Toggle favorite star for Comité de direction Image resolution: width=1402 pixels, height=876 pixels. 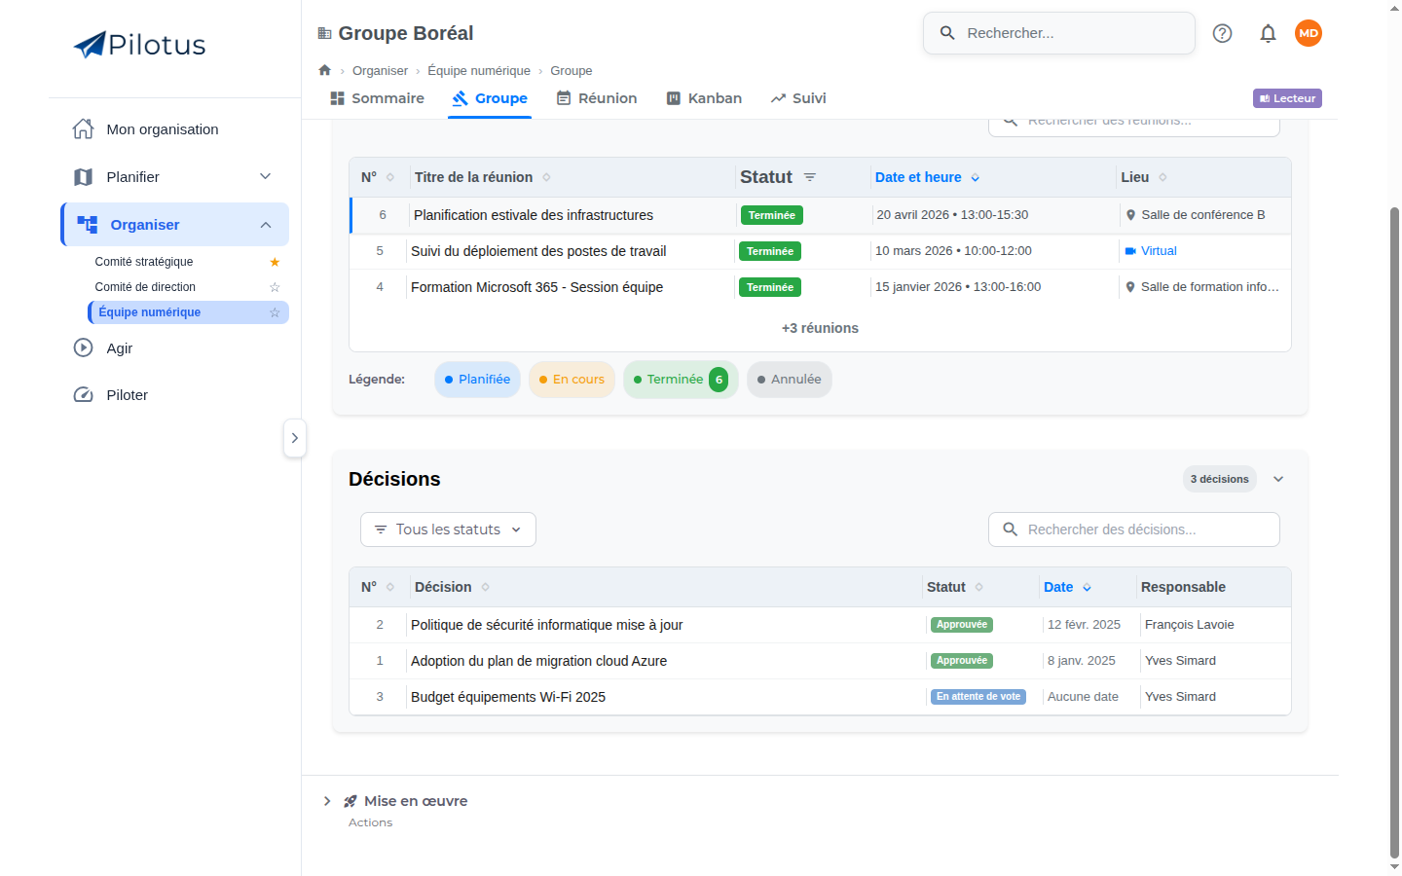[275, 287]
